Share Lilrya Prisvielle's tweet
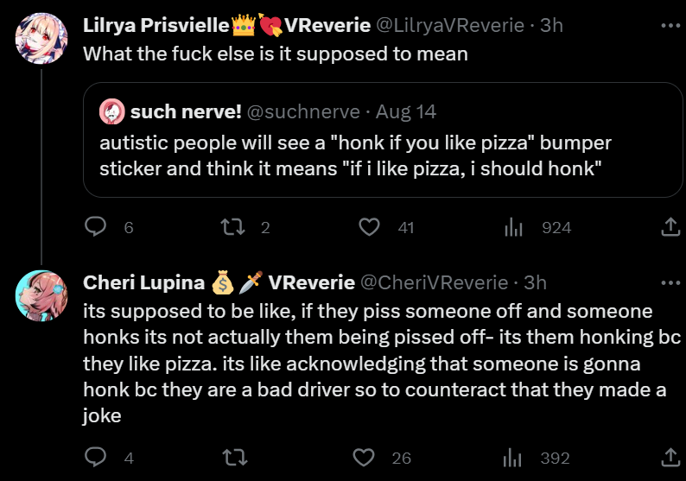The height and width of the screenshot is (481, 686). click(670, 227)
